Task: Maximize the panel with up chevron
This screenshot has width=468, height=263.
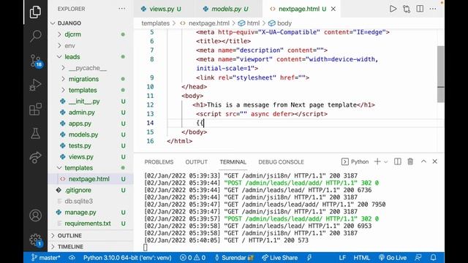Action: (x=423, y=161)
